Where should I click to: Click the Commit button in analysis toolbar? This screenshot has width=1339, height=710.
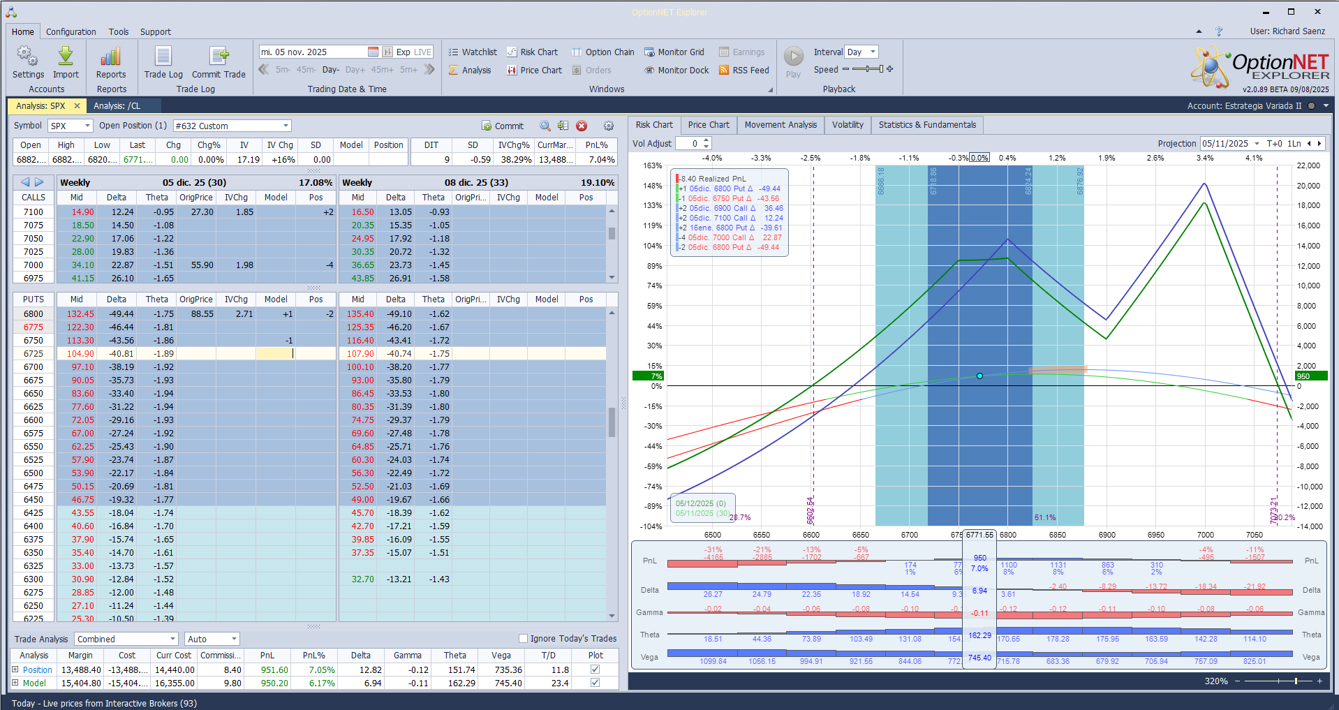point(503,126)
